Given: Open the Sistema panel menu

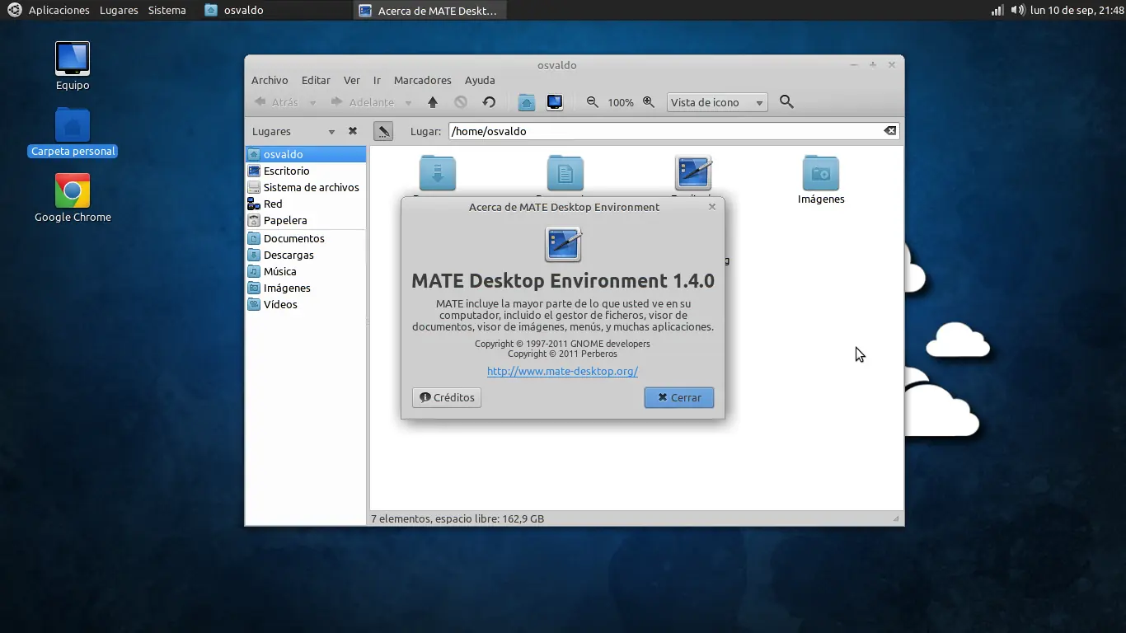Looking at the screenshot, I should [x=167, y=11].
